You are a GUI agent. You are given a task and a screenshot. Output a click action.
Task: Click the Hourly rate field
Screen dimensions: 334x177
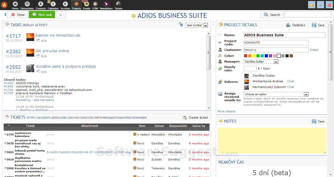point(250,69)
